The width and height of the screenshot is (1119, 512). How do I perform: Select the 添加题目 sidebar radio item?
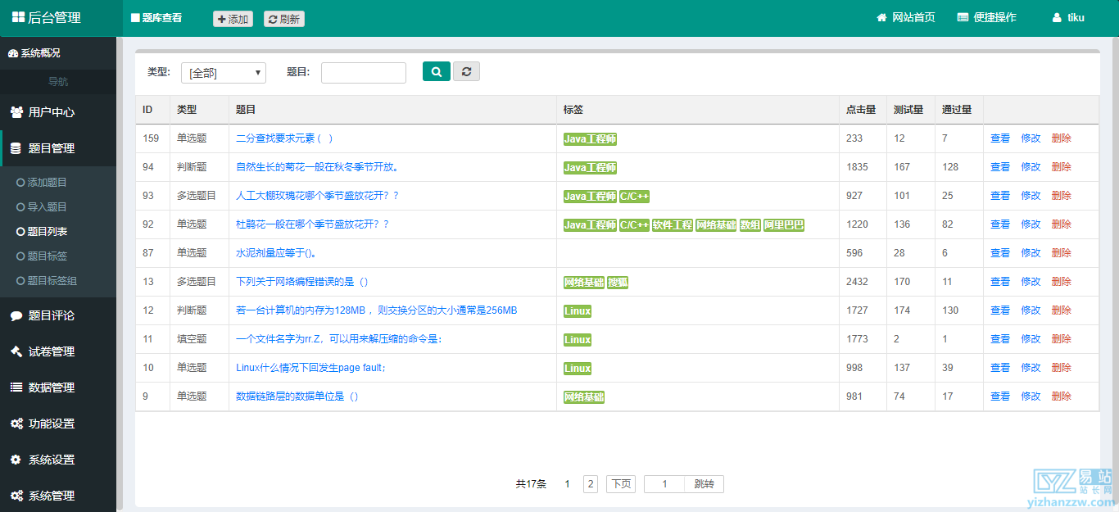click(21, 183)
